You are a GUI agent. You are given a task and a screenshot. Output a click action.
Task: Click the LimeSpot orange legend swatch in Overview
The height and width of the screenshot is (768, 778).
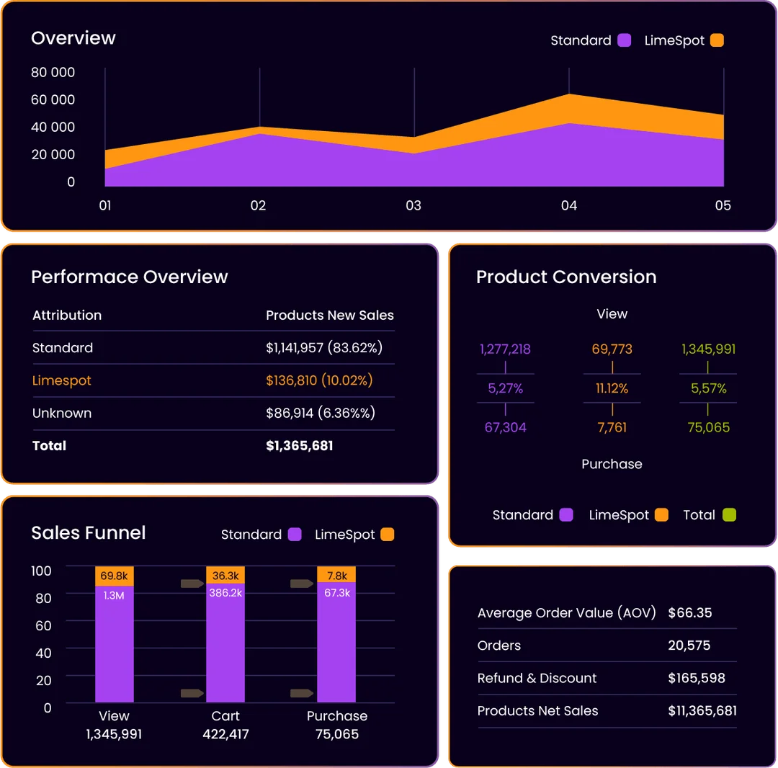pos(717,40)
